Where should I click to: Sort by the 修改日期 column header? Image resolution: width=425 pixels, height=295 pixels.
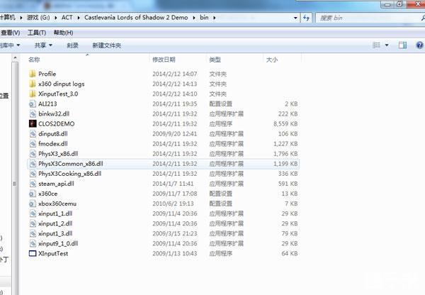[163, 60]
